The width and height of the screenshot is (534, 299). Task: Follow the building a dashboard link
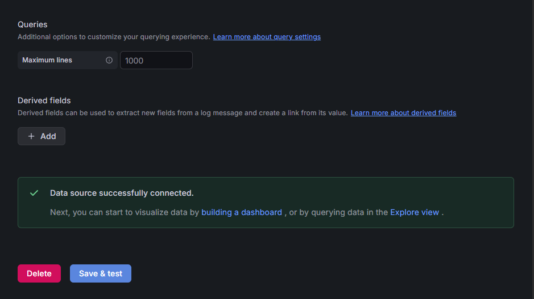pyautogui.click(x=242, y=212)
